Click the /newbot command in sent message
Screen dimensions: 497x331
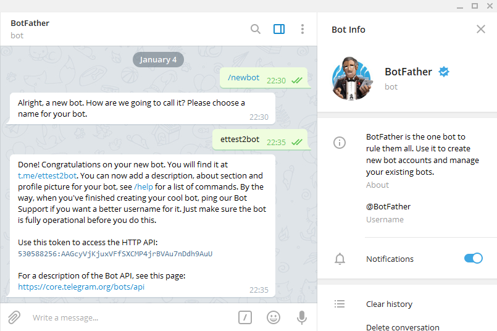pos(243,78)
